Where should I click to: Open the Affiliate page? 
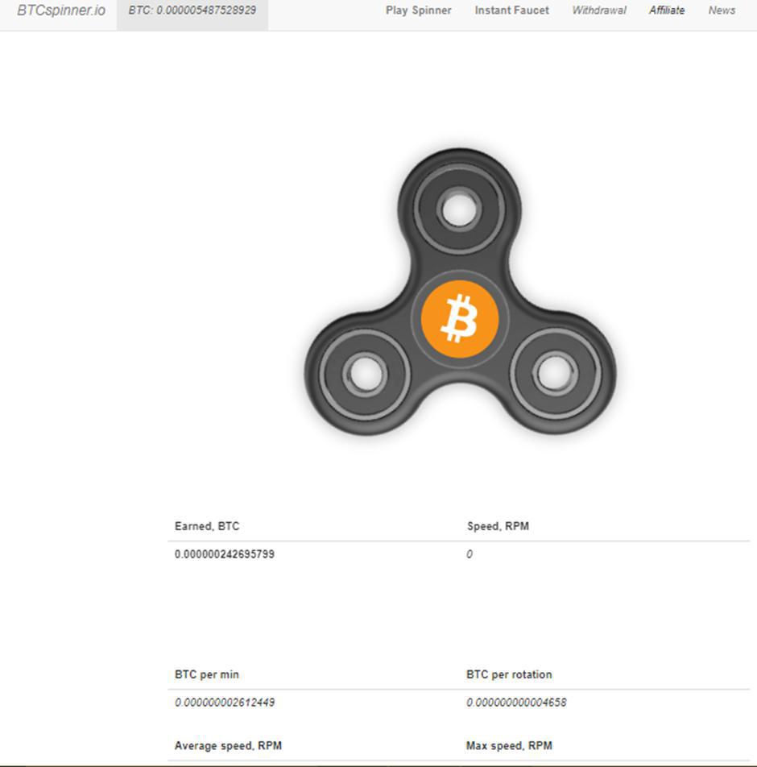(667, 10)
